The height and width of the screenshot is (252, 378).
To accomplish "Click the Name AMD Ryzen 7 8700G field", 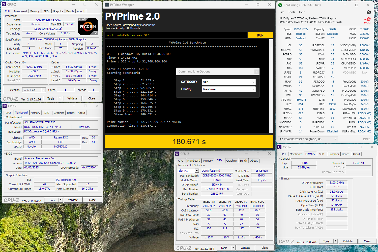I will coord(48,20).
